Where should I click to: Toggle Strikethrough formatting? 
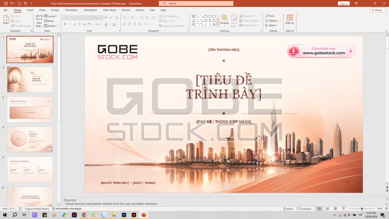84,24
